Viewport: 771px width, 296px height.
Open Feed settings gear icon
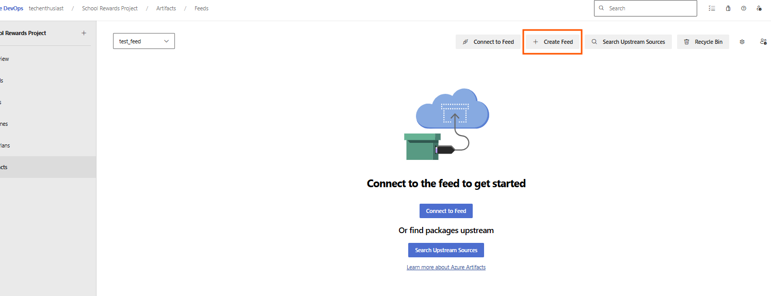tap(742, 42)
